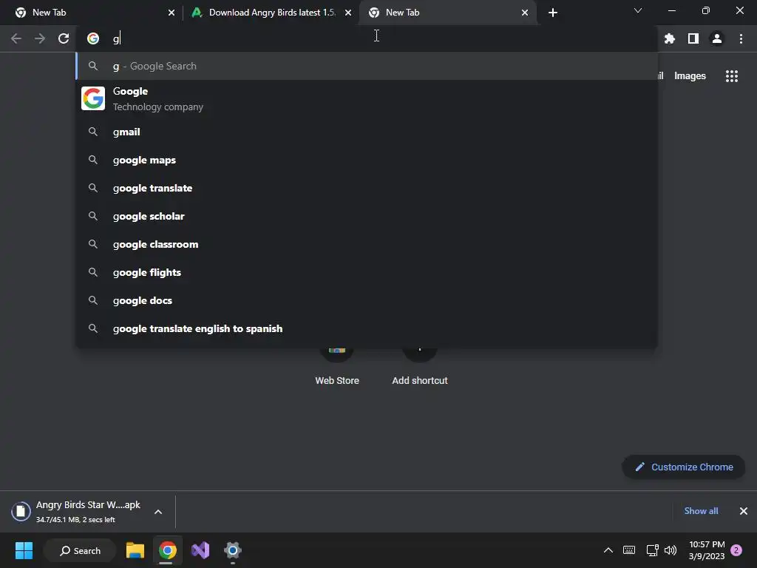Choose the google maps suggestion

[367, 160]
